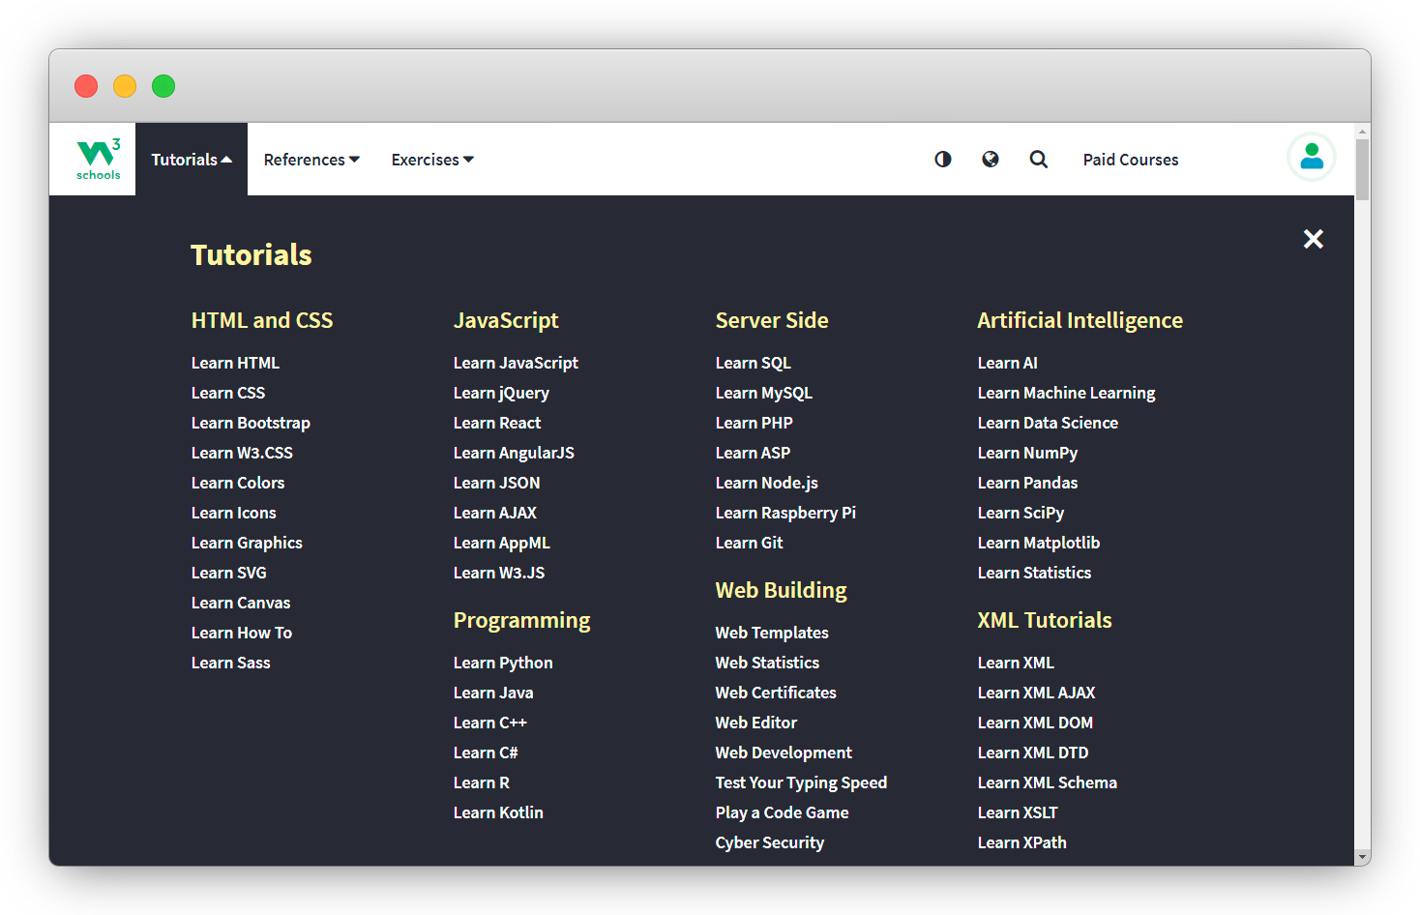Viewport: 1420px width, 915px height.
Task: Open the user profile avatar
Action: coord(1312,157)
